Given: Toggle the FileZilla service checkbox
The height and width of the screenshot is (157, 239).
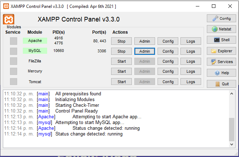Looking at the screenshot, I should coord(14,61).
